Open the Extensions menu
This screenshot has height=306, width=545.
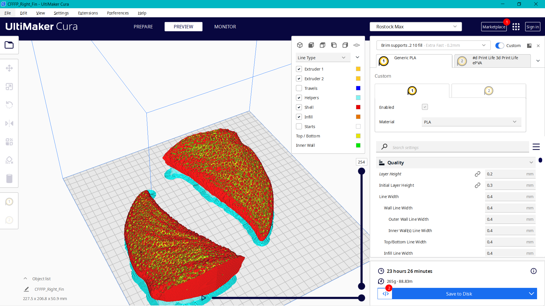point(88,13)
